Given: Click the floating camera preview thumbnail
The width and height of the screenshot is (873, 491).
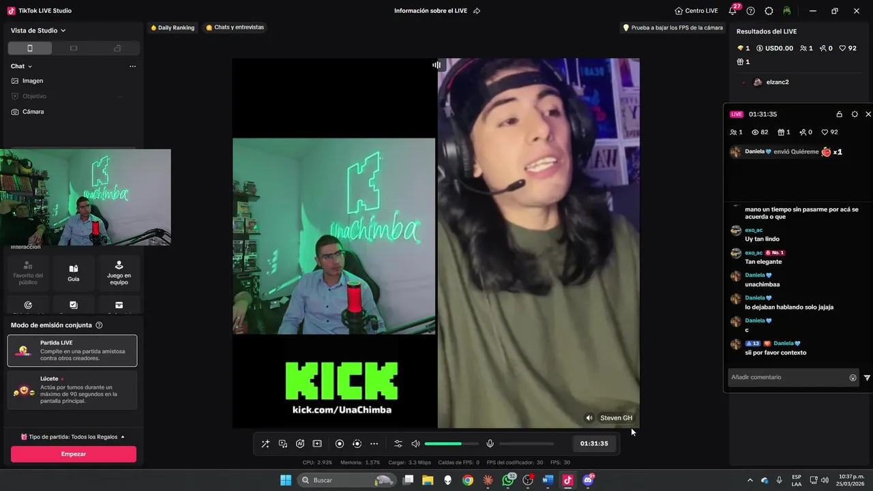Looking at the screenshot, I should [x=85, y=197].
